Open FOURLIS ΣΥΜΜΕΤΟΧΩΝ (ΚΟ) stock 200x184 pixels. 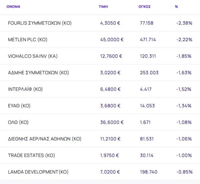(x=40, y=23)
